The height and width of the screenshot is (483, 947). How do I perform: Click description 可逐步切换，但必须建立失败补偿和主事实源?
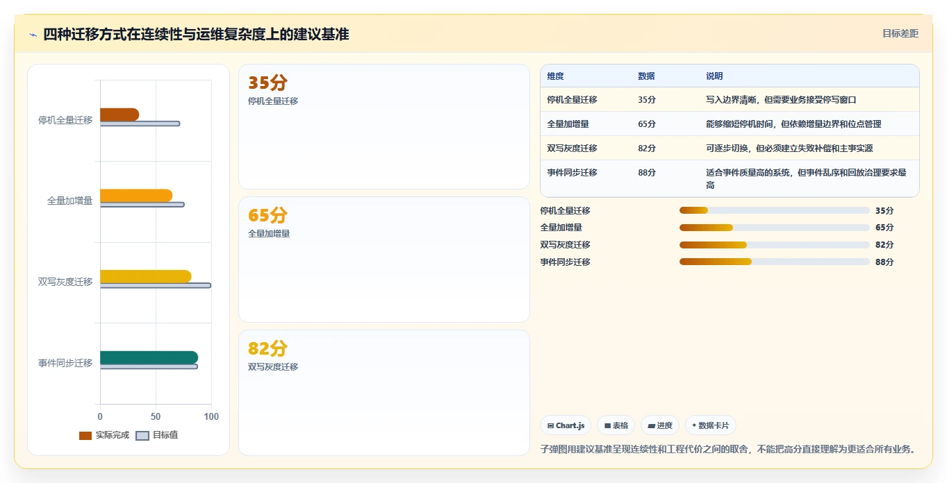789,149
